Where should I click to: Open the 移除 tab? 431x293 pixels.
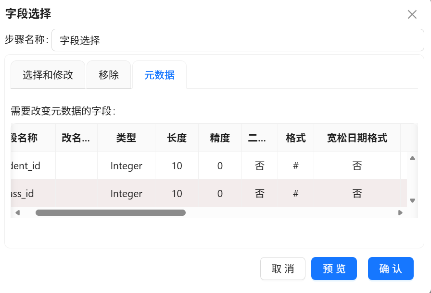[x=109, y=75]
